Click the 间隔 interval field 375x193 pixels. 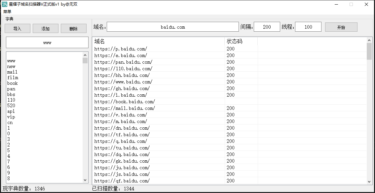pyautogui.click(x=267, y=27)
